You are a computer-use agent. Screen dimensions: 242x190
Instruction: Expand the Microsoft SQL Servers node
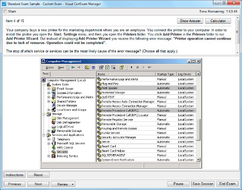(x=49, y=144)
